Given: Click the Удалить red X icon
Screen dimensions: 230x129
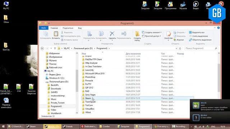Looking at the screenshot, I should (x=112, y=34).
